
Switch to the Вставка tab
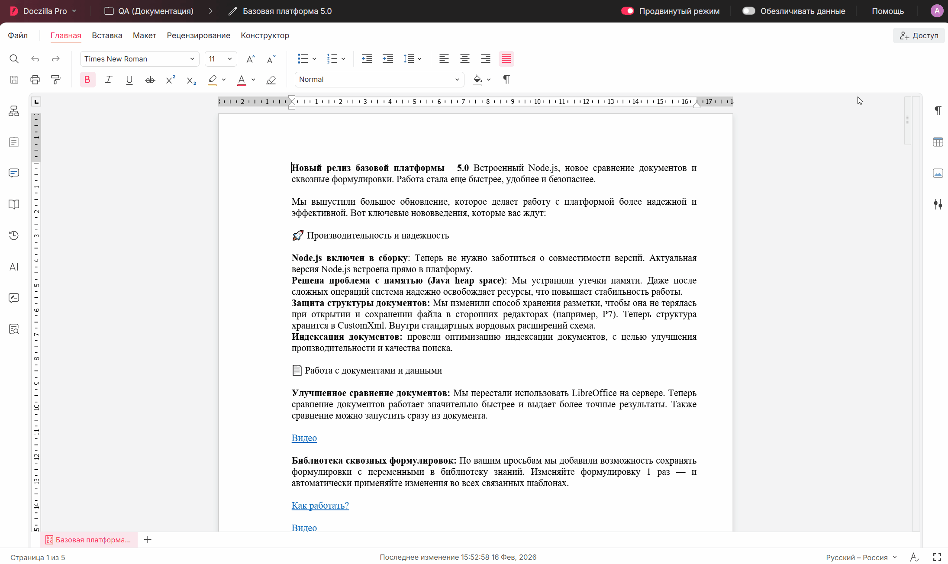pos(107,35)
